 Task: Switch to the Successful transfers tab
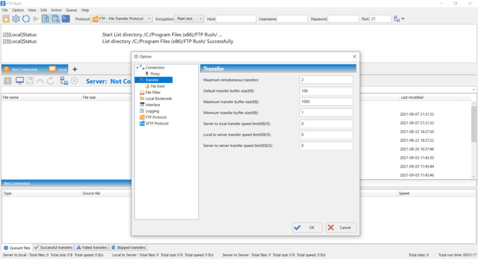coord(53,247)
